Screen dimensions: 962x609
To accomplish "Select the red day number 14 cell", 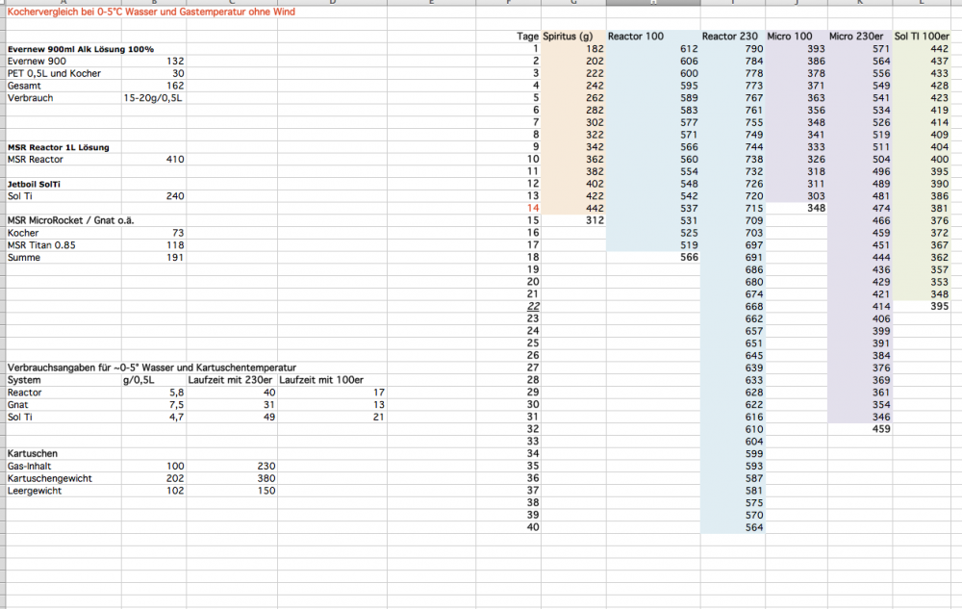I will 532,208.
